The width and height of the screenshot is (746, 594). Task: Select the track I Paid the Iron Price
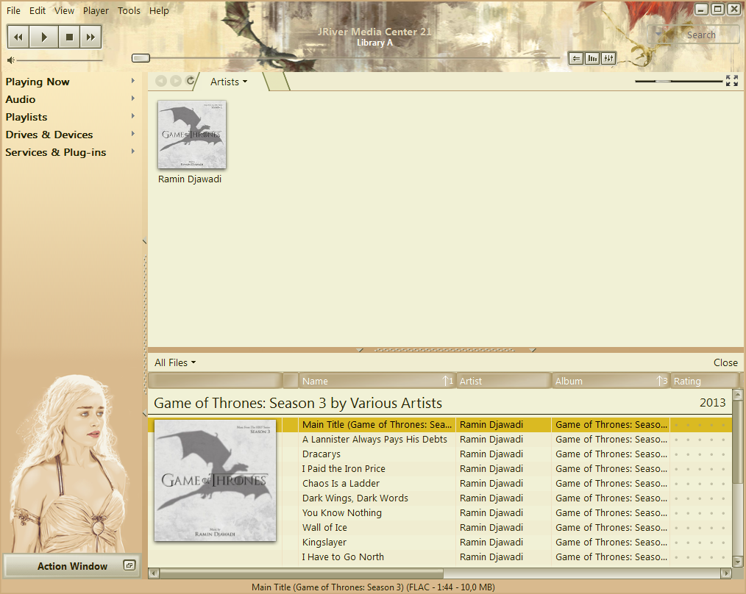(x=343, y=469)
